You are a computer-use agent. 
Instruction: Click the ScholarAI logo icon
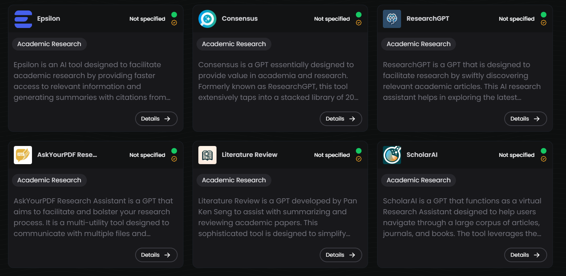(392, 155)
